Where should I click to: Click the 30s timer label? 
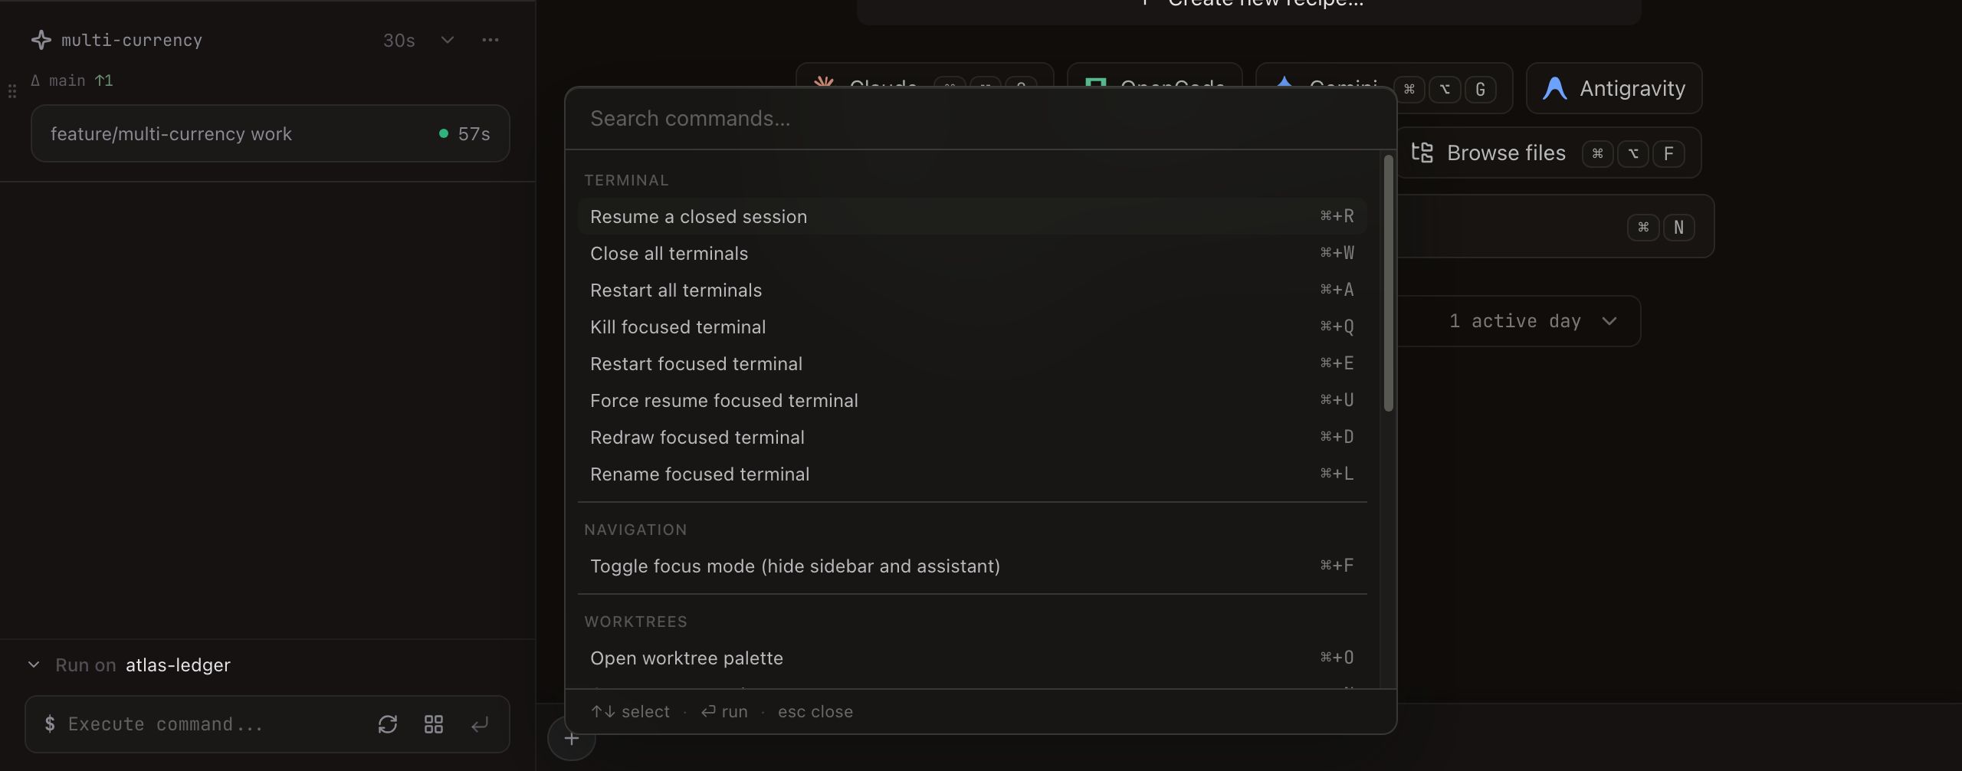(399, 40)
